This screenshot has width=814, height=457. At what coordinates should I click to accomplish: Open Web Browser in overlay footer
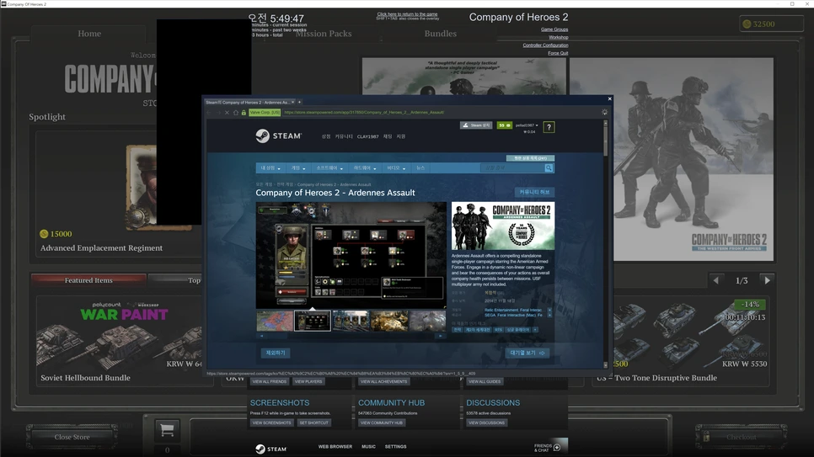[x=335, y=447]
